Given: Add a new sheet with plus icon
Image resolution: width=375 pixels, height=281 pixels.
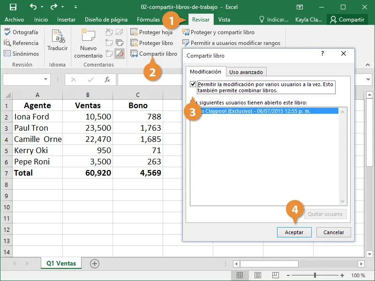Looking at the screenshot, I should pyautogui.click(x=95, y=264).
